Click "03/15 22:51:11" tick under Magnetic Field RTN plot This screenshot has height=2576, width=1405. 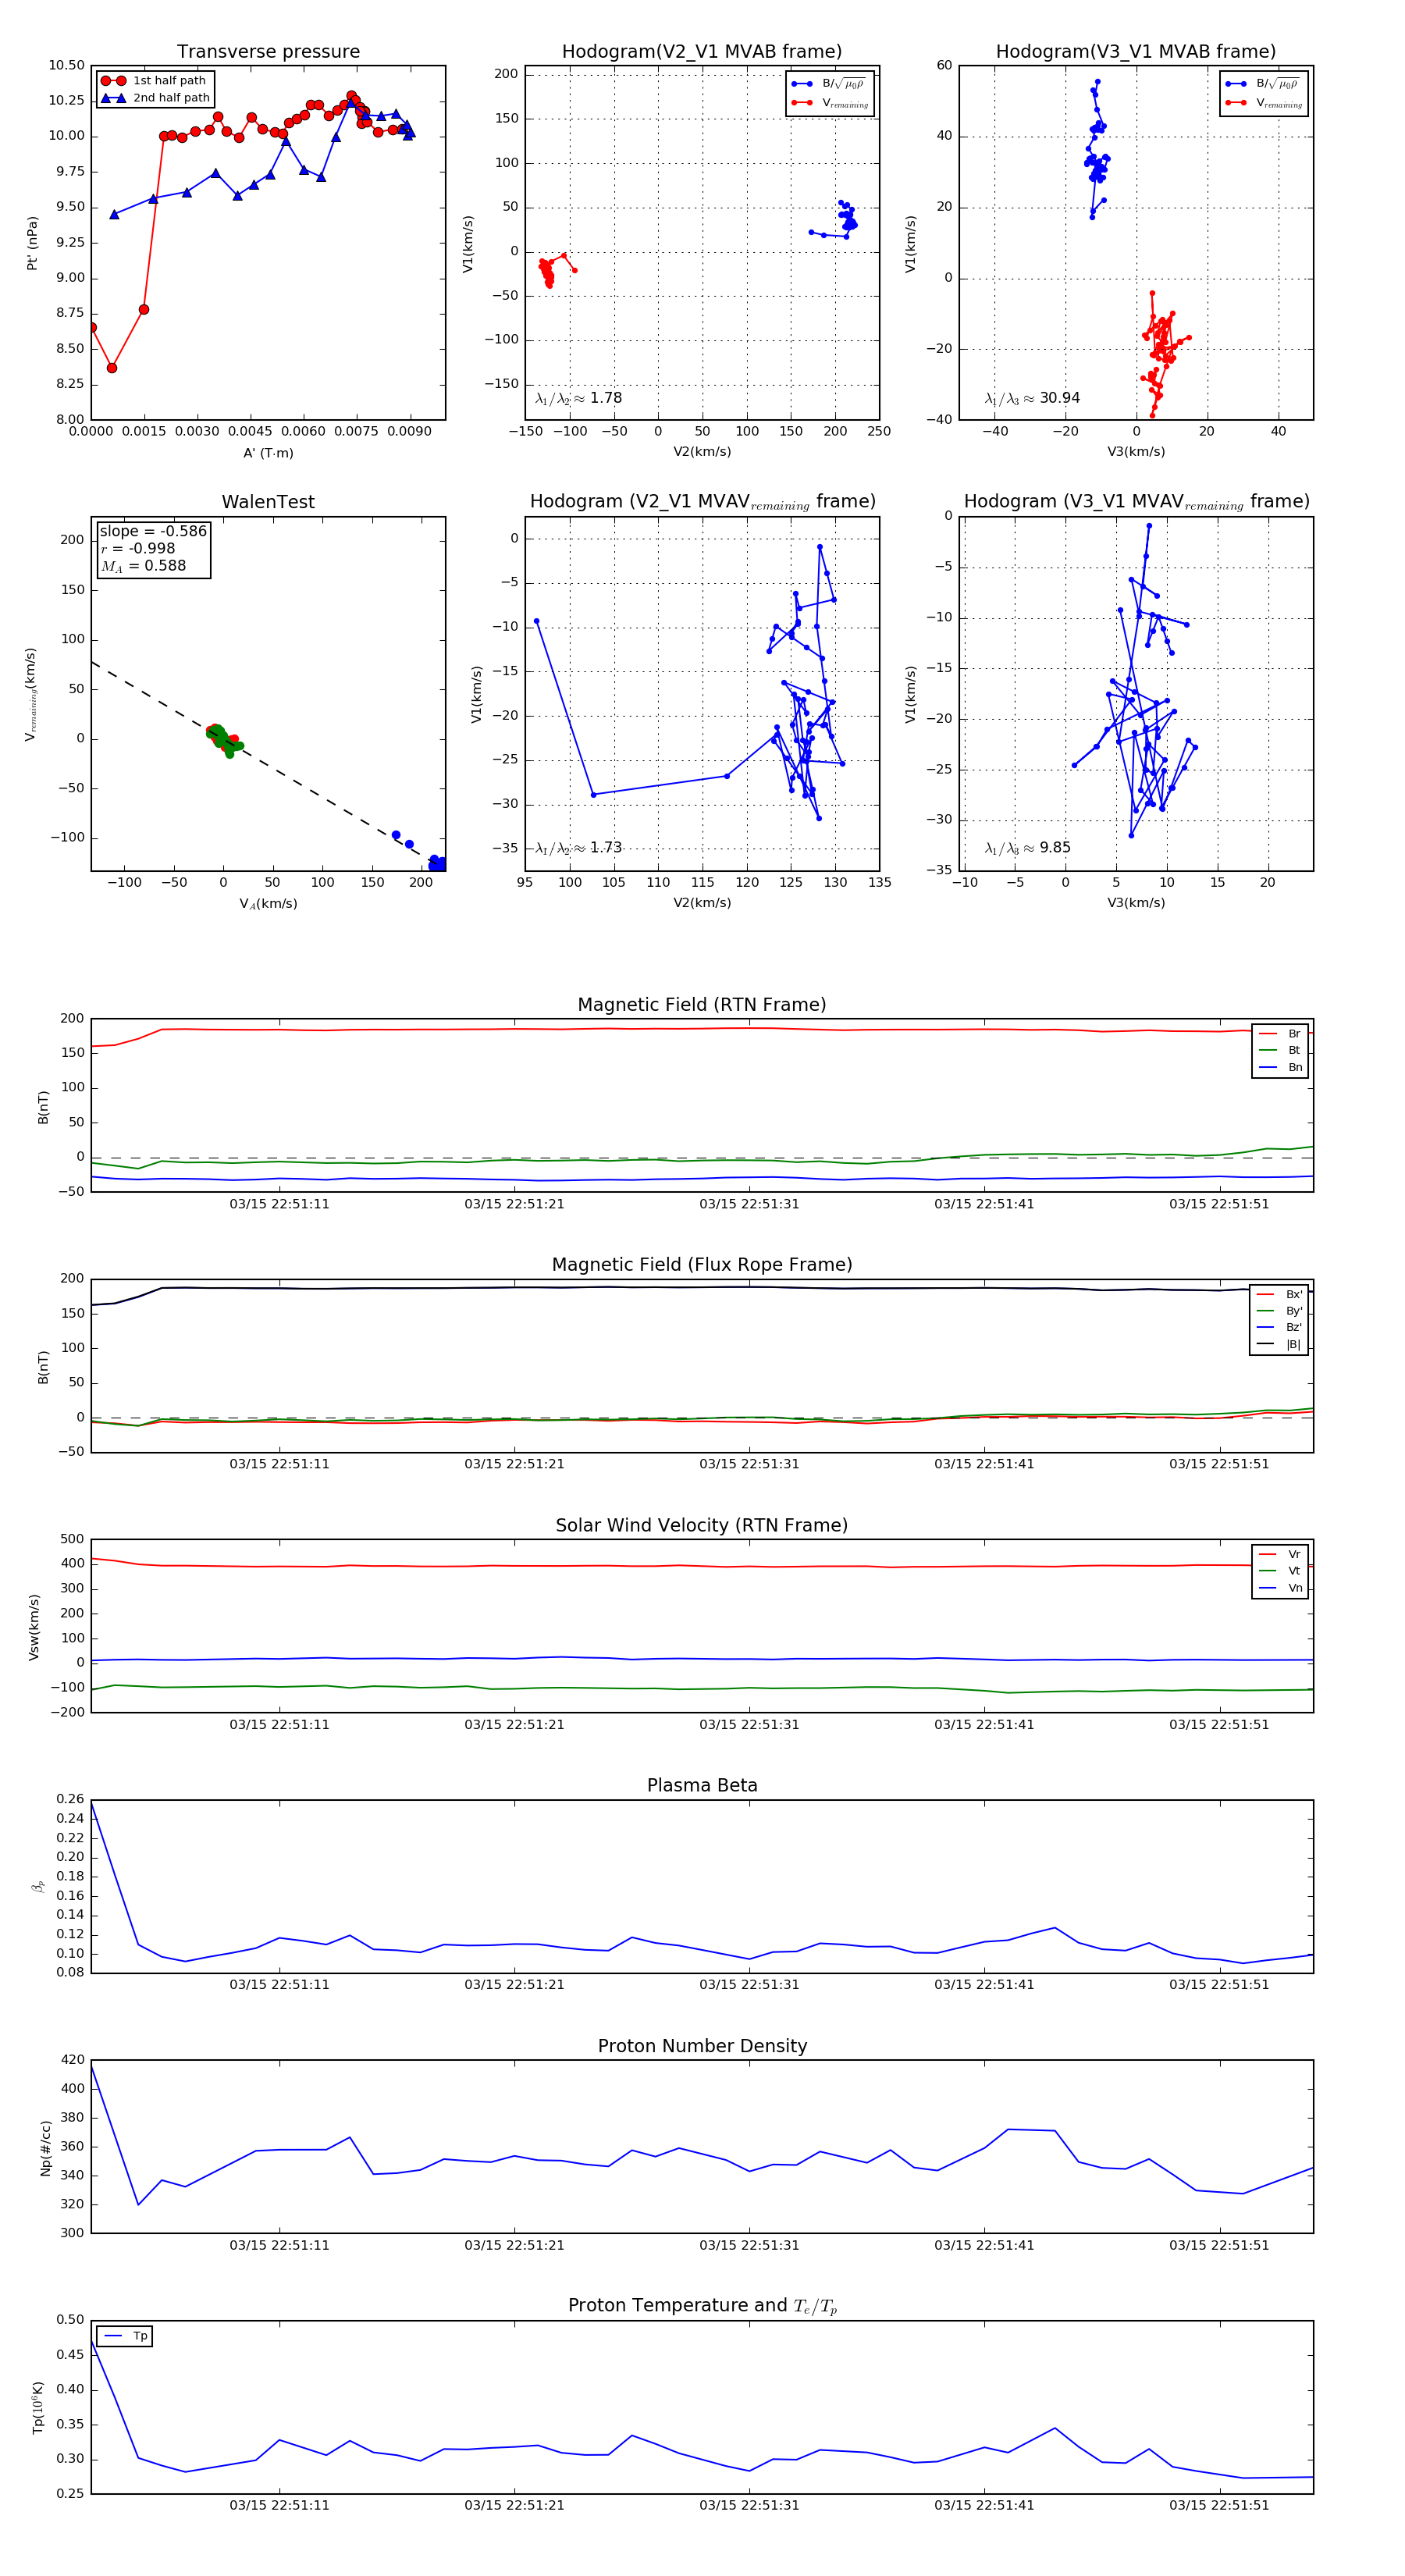(x=279, y=1204)
